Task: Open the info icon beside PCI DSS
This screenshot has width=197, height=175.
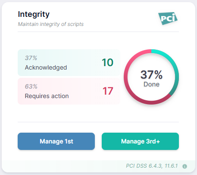Action: coord(184,166)
